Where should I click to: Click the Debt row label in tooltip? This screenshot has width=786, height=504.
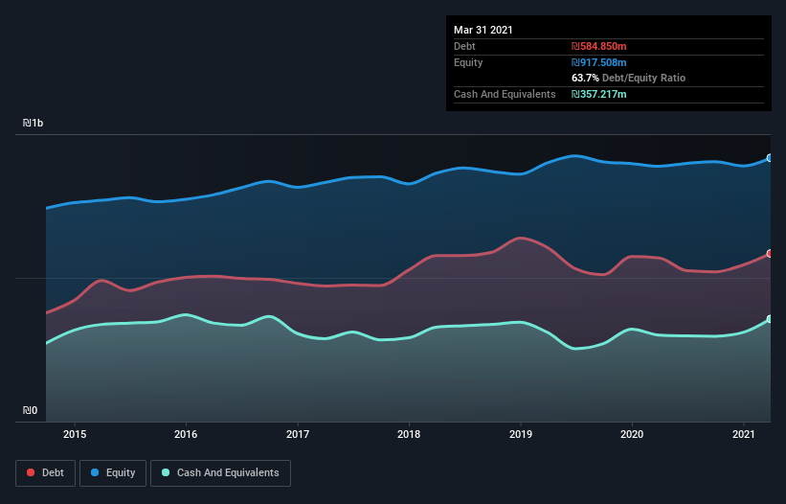tap(464, 46)
